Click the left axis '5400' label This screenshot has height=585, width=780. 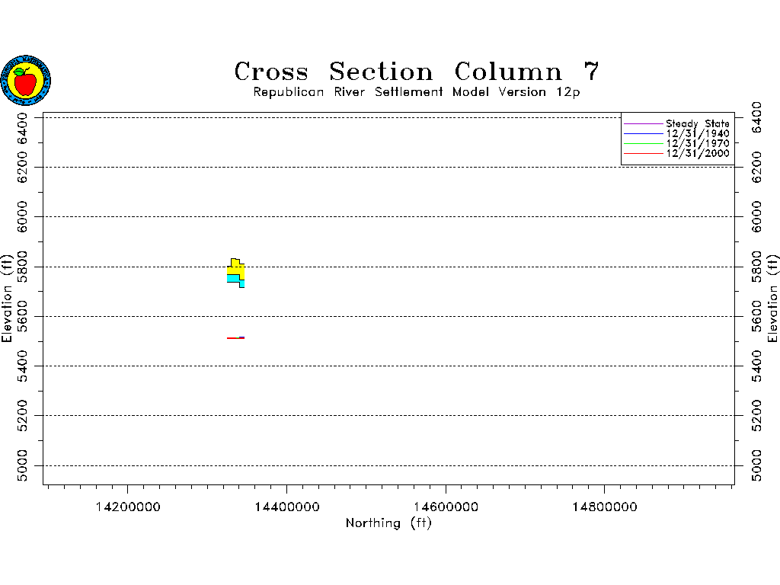pyautogui.click(x=22, y=366)
